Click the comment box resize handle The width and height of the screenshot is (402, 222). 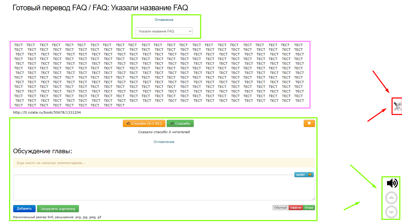[x=313, y=199]
